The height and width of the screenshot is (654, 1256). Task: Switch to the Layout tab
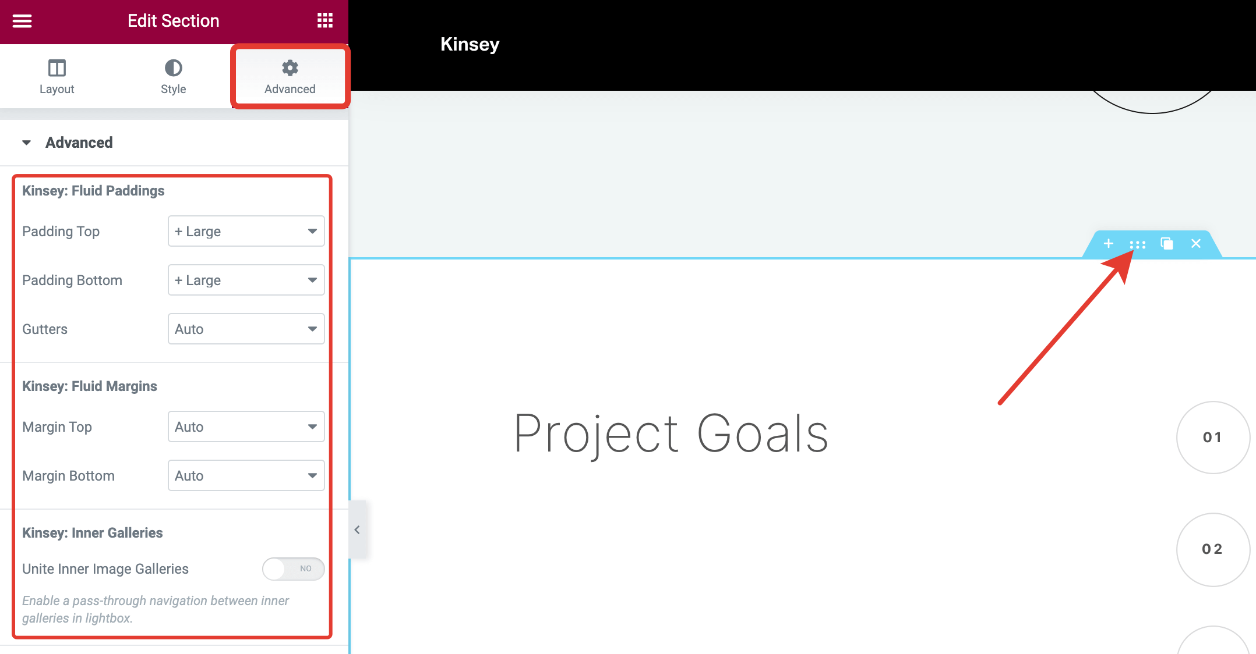57,76
